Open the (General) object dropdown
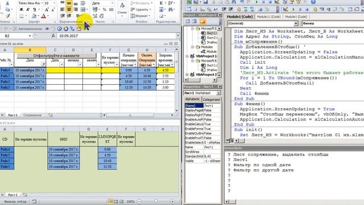The image size is (364, 205). tap(296, 23)
